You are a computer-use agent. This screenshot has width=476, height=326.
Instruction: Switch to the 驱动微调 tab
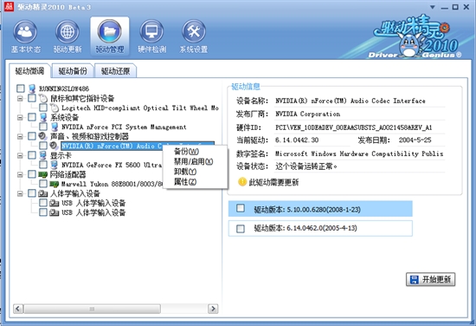tap(29, 71)
